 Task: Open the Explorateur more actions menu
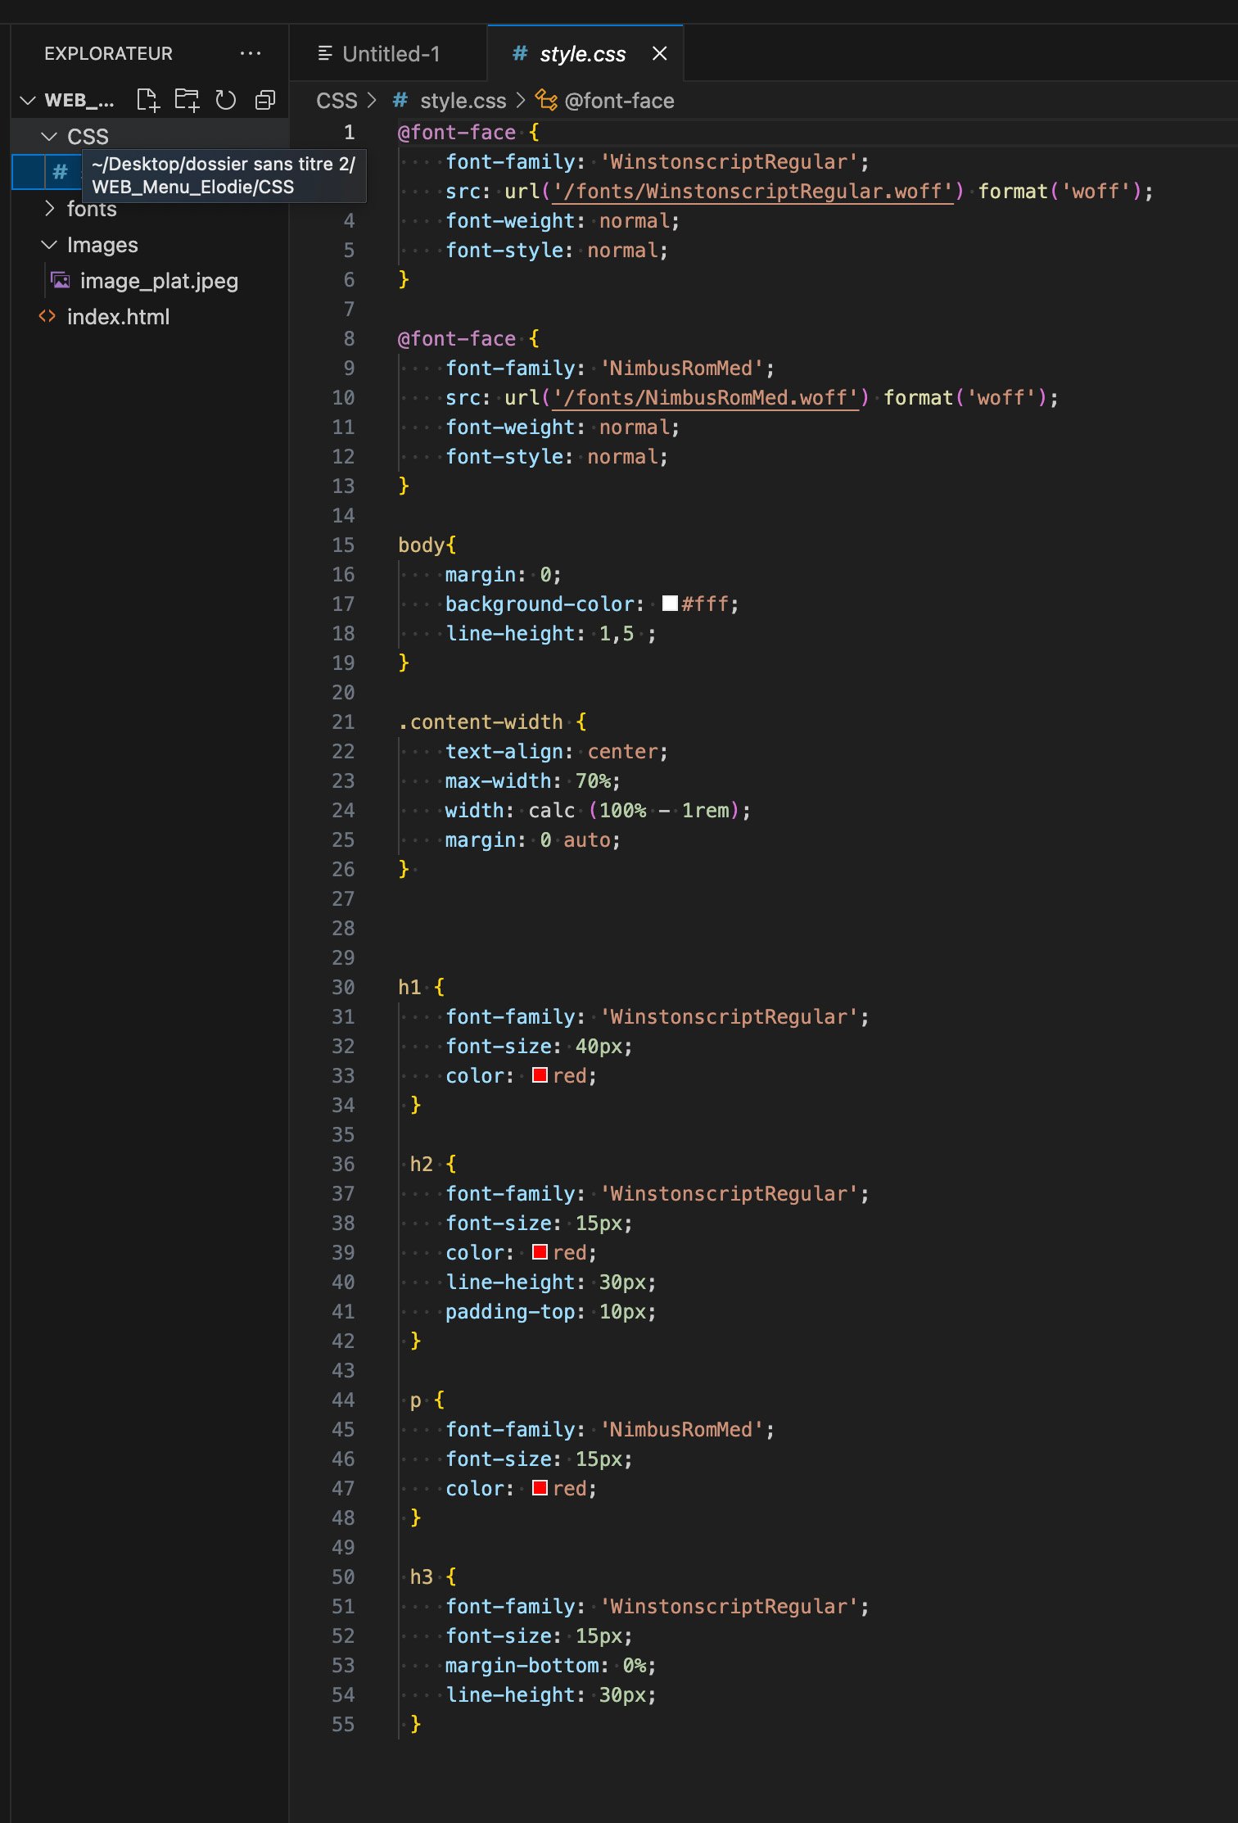click(250, 53)
